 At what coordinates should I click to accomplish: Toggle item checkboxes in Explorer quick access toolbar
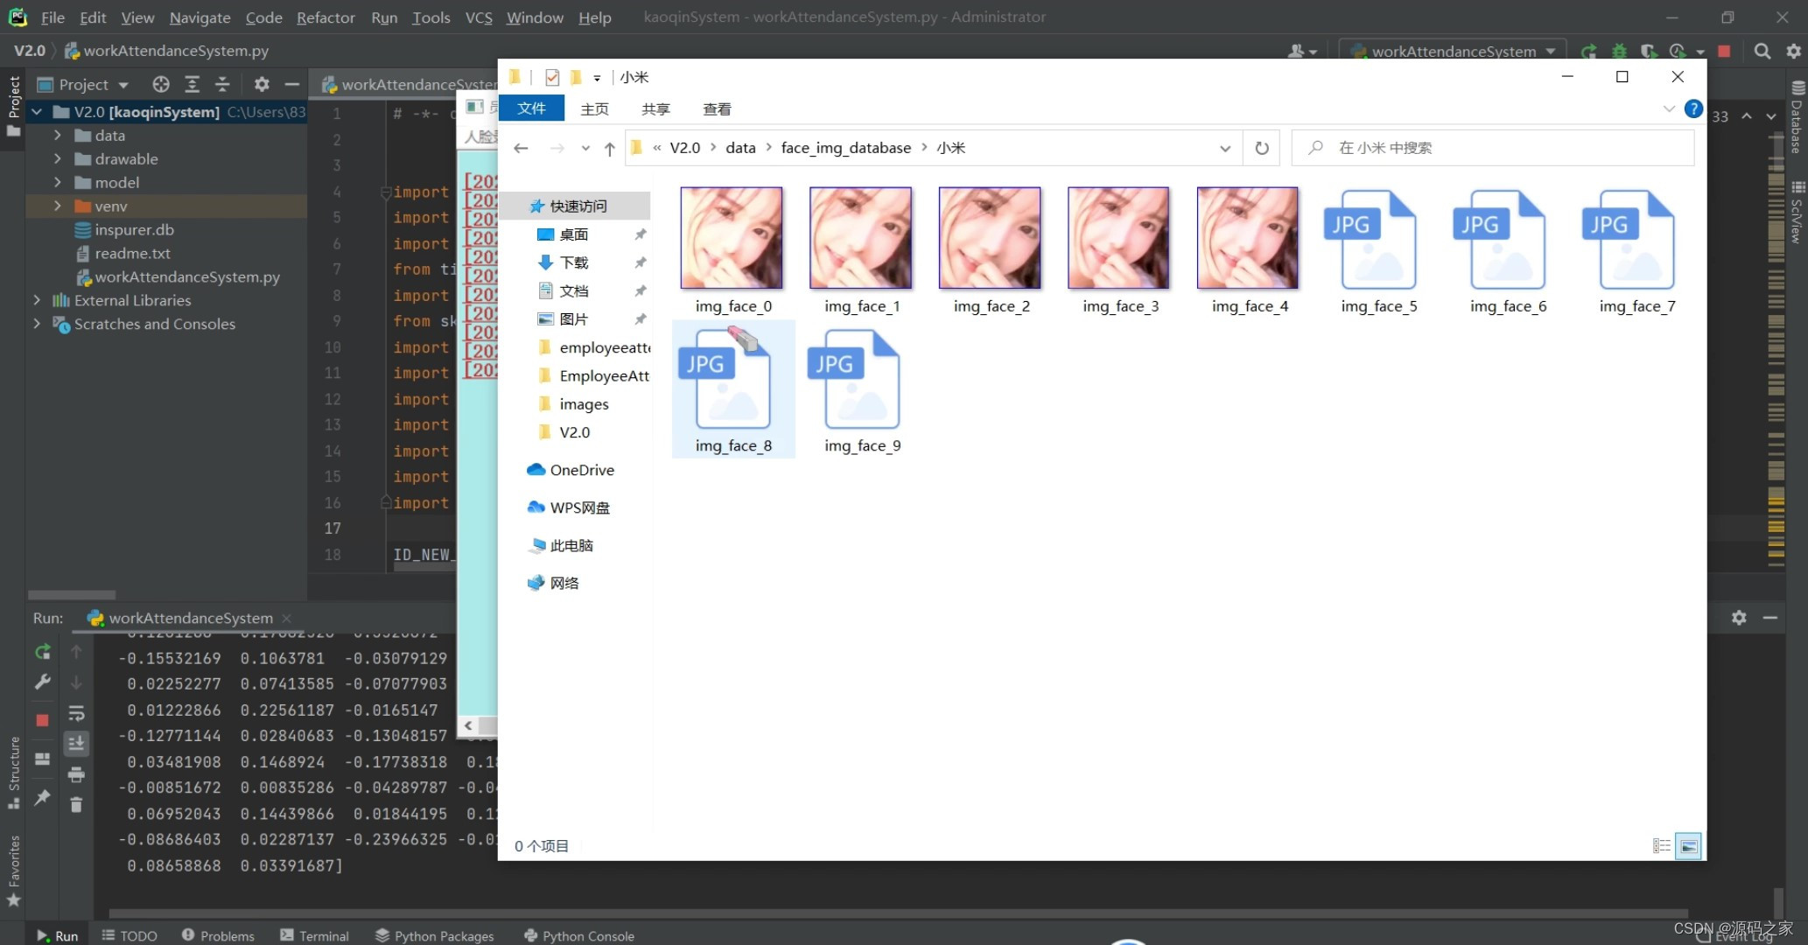(551, 77)
